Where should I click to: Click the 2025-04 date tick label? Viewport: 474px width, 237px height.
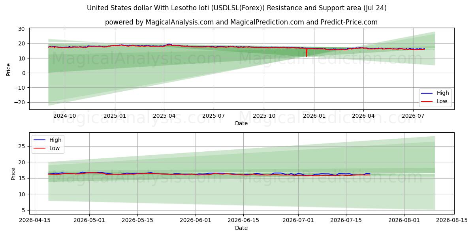[x=164, y=116]
